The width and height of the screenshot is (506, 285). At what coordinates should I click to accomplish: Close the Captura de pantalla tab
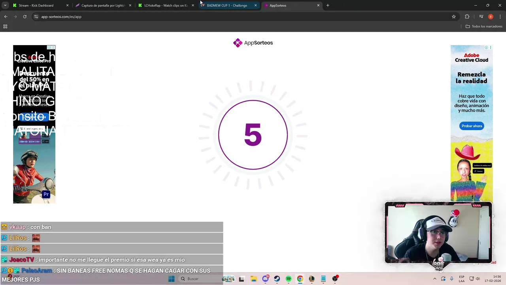click(130, 6)
